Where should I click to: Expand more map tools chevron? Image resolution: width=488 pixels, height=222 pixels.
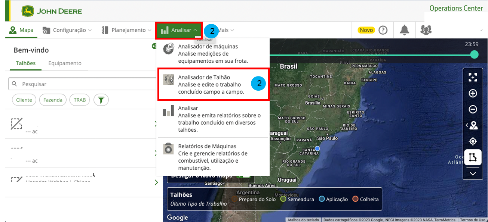473,173
